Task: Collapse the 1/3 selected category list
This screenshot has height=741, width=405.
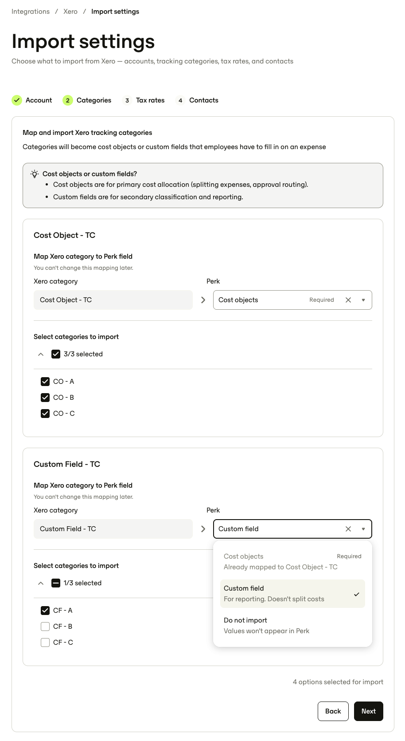Action: [x=41, y=583]
